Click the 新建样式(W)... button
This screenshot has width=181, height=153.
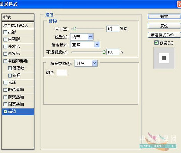[164, 35]
